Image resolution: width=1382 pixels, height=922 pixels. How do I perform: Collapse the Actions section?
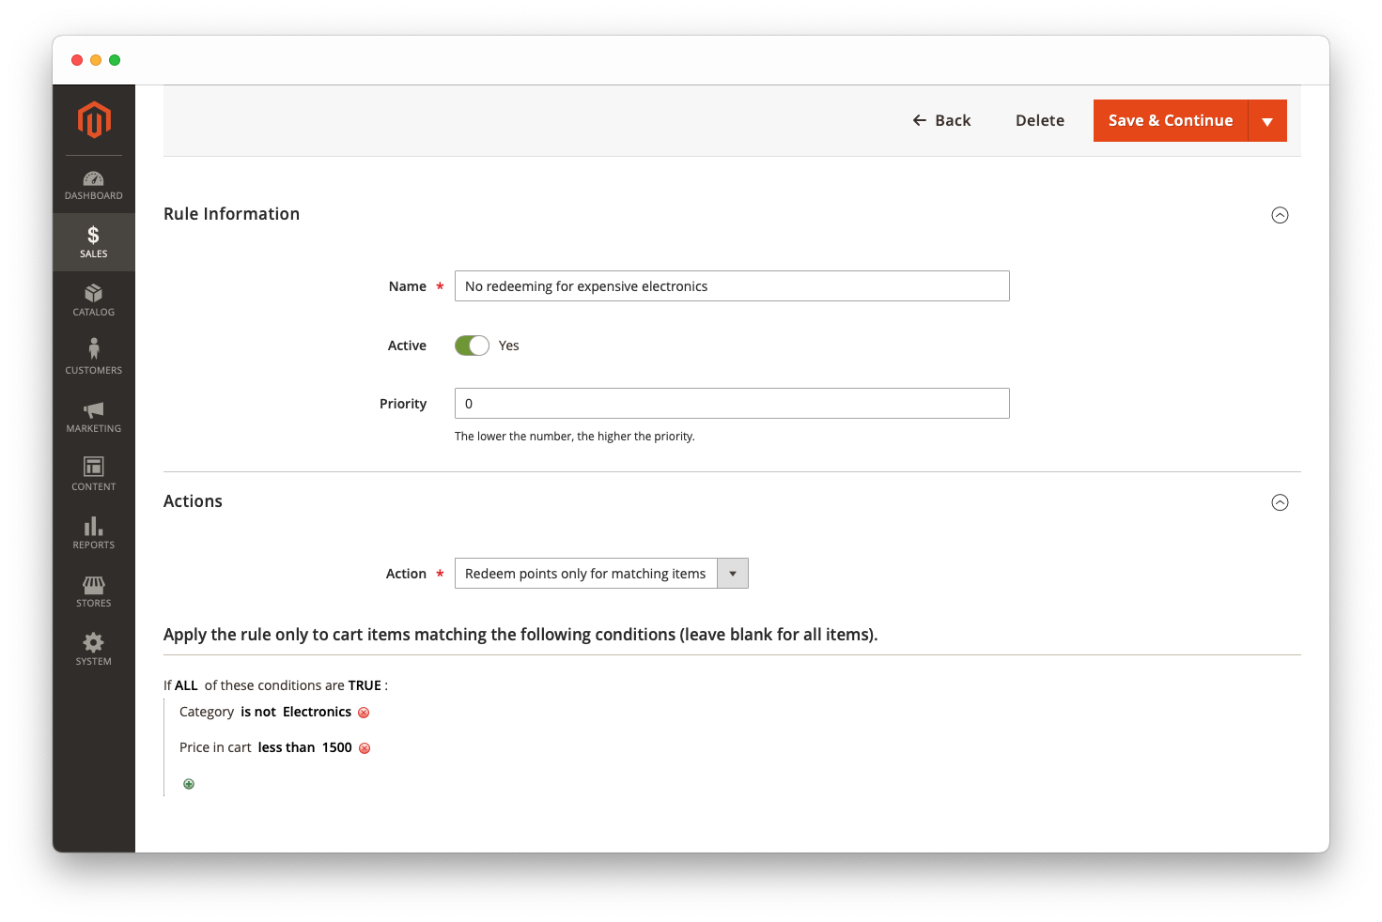pyautogui.click(x=1280, y=502)
